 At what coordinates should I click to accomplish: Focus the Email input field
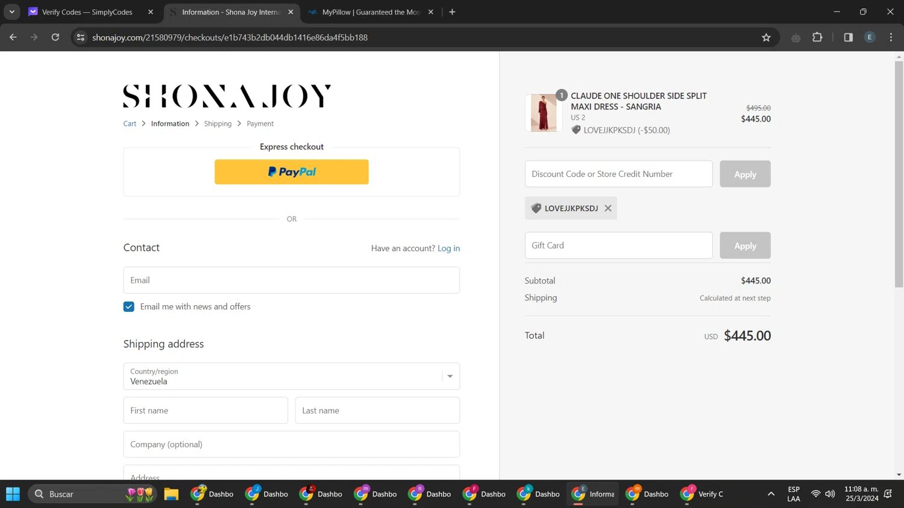click(292, 280)
